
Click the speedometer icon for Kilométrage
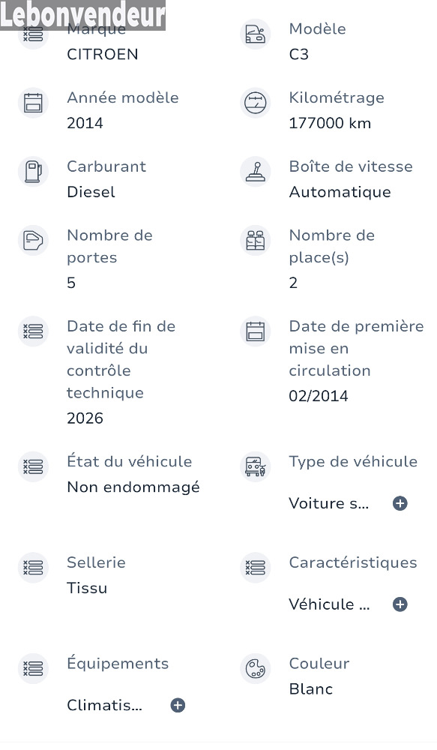point(256,103)
